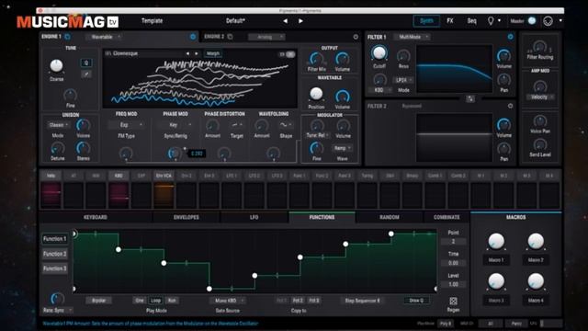Toggle the Bipolar button
The width and height of the screenshot is (588, 331).
pos(98,301)
